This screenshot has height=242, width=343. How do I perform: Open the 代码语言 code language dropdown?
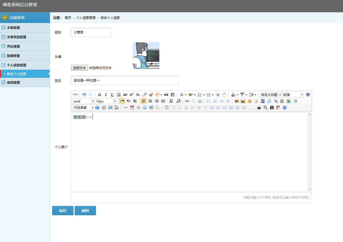coord(83,108)
